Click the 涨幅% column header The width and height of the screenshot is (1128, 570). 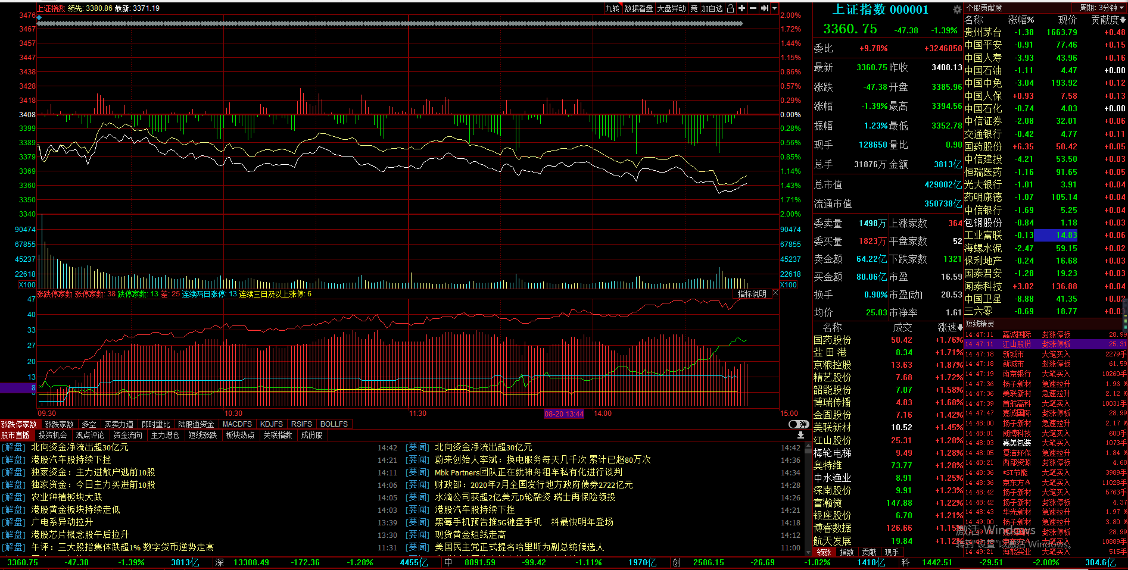pos(1021,20)
